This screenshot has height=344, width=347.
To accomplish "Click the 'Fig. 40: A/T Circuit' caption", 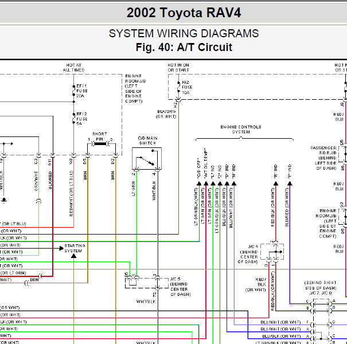I will 184,47.
